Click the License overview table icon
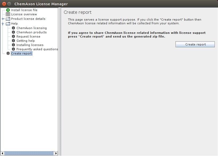Viewport: 218px width, 156px height. tap(8, 14)
